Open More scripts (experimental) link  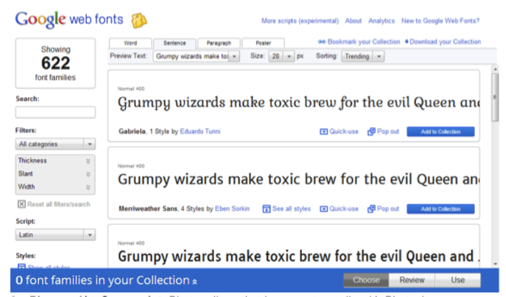tap(300, 21)
